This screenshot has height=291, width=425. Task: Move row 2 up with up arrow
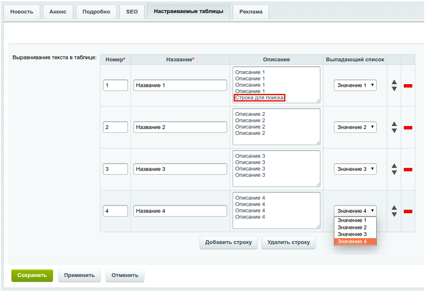coord(394,124)
